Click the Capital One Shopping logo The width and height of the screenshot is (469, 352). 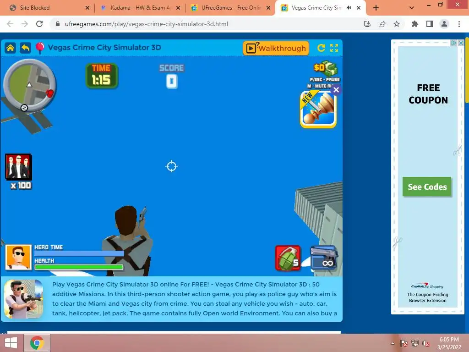pos(427,286)
